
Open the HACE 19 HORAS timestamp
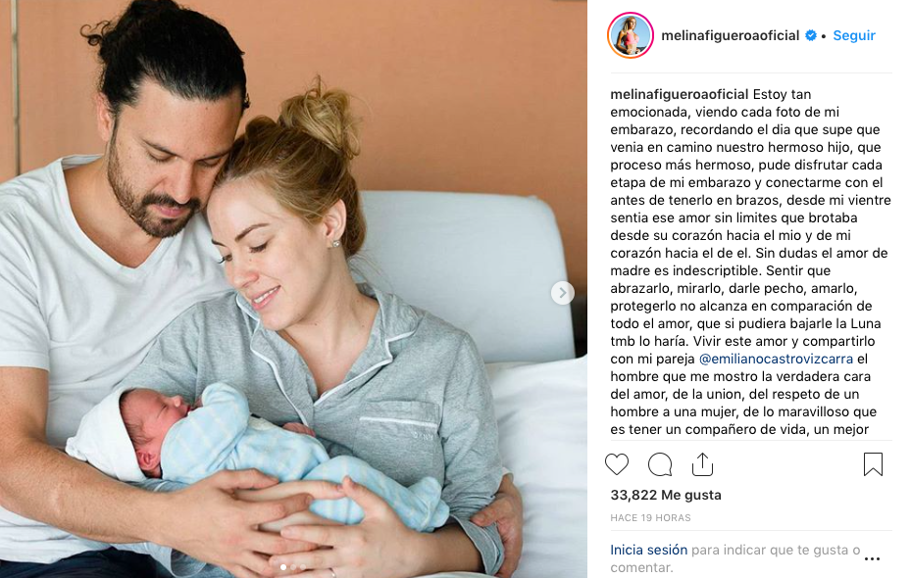tap(650, 517)
